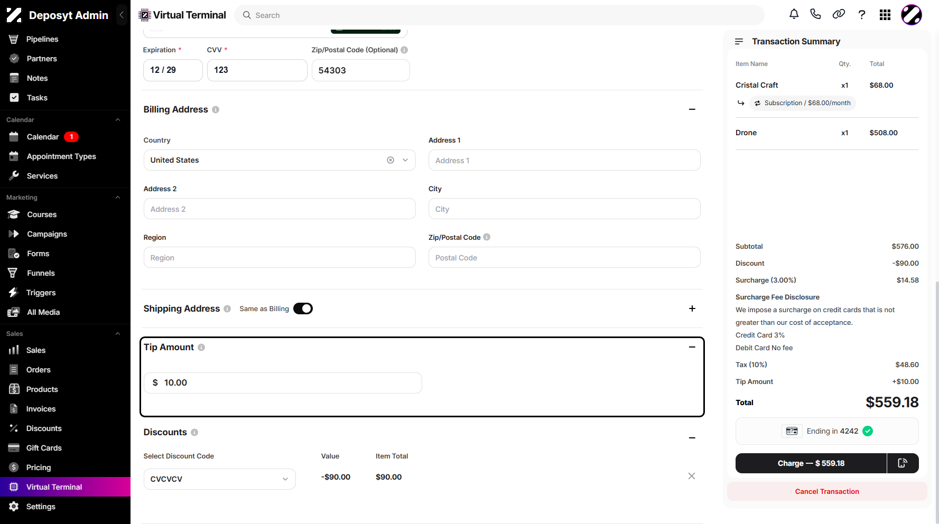Remove the CVCVCV discount row

[692, 476]
